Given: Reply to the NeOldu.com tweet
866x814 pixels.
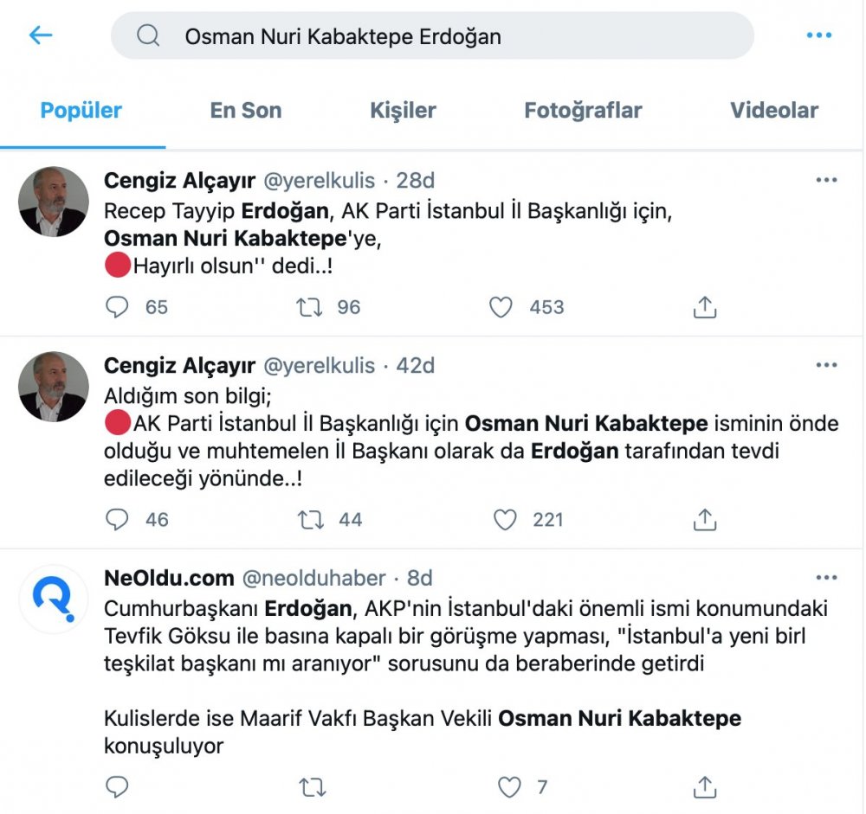Looking at the screenshot, I should tap(117, 787).
